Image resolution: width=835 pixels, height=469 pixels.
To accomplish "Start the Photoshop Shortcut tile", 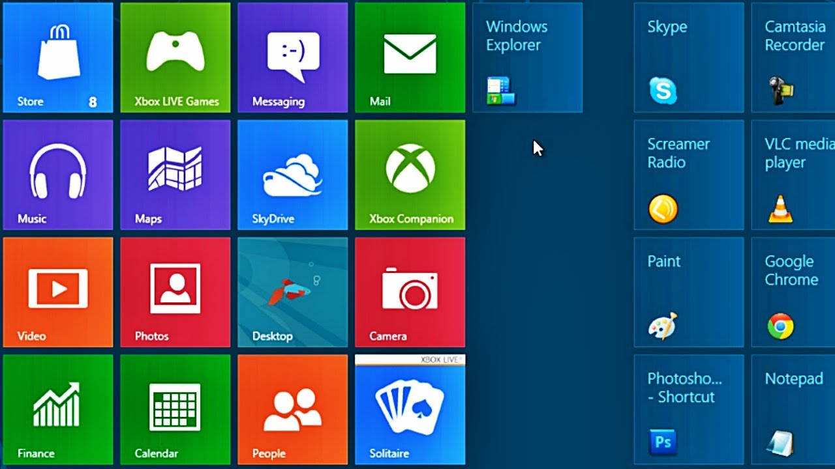I will coord(687,409).
